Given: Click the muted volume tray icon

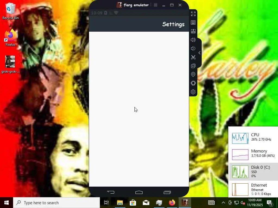Looking at the screenshot, I should click(243, 203).
